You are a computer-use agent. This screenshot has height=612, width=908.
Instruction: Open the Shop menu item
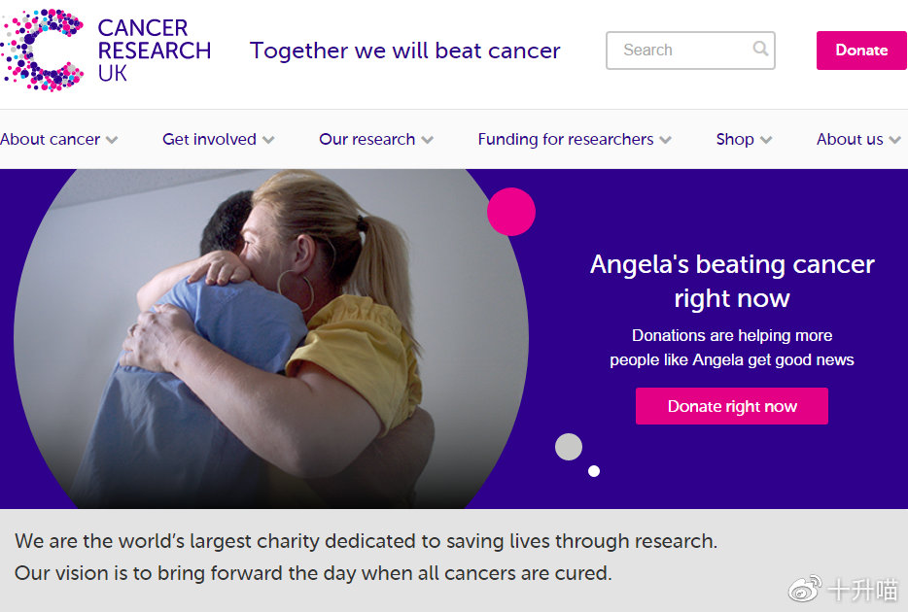click(x=735, y=140)
